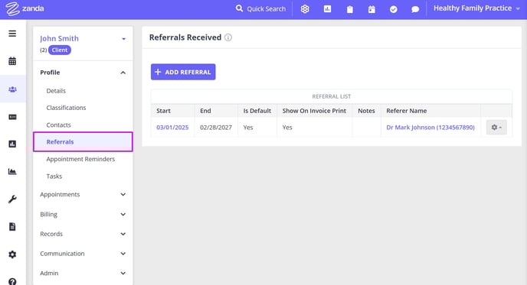Click the chat bubble icon in header
527x285 pixels.
tap(415, 9)
